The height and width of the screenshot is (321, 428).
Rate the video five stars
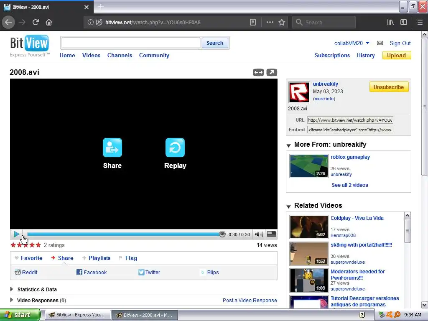pos(38,245)
